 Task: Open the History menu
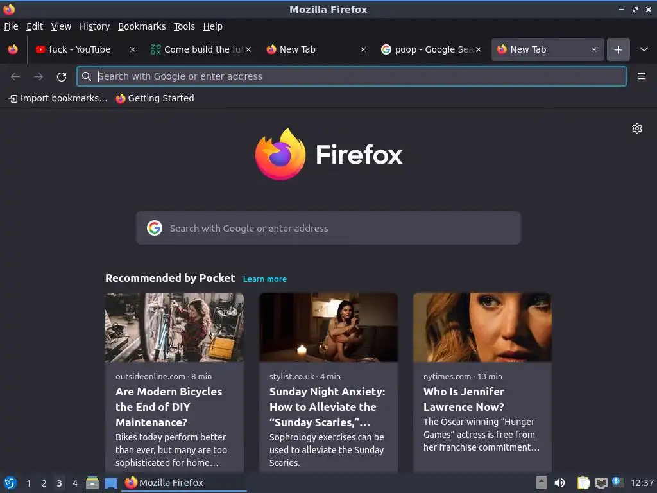click(x=94, y=26)
